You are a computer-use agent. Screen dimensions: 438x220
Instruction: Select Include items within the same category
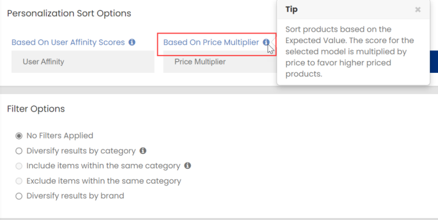pos(19,166)
